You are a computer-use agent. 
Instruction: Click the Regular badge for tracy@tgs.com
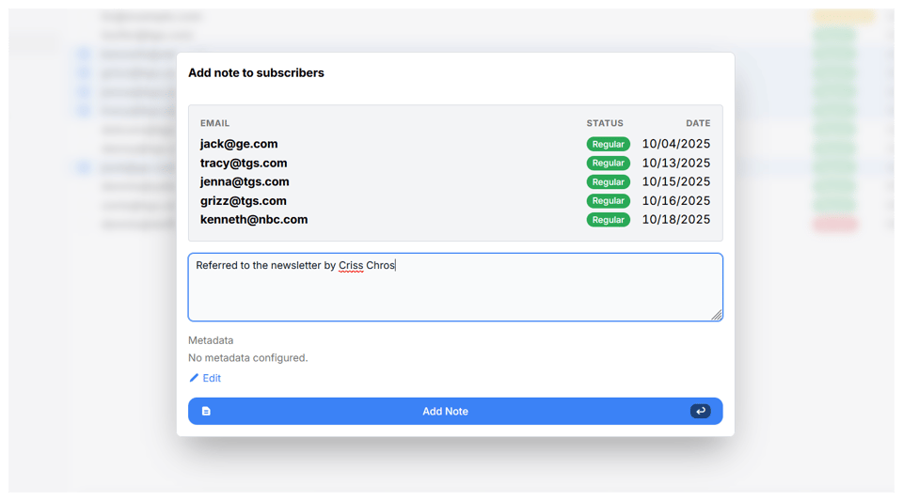tap(608, 164)
